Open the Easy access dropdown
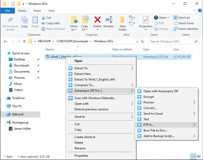 coord(132,23)
